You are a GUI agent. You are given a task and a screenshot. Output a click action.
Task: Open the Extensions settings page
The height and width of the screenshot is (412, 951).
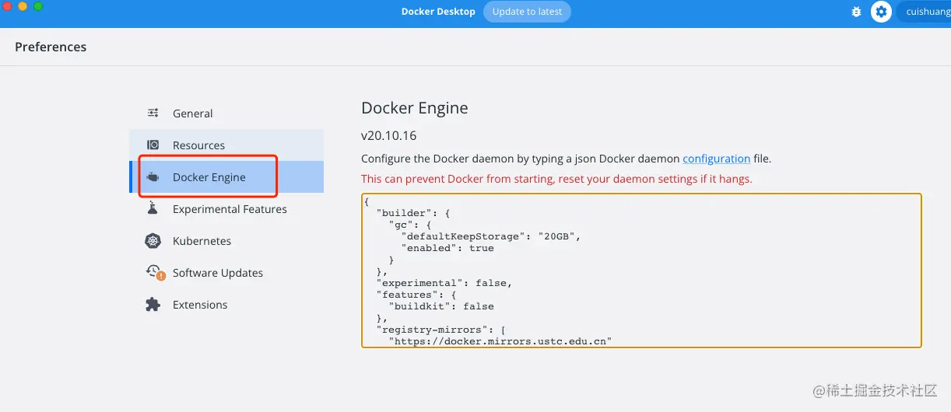coord(226,305)
